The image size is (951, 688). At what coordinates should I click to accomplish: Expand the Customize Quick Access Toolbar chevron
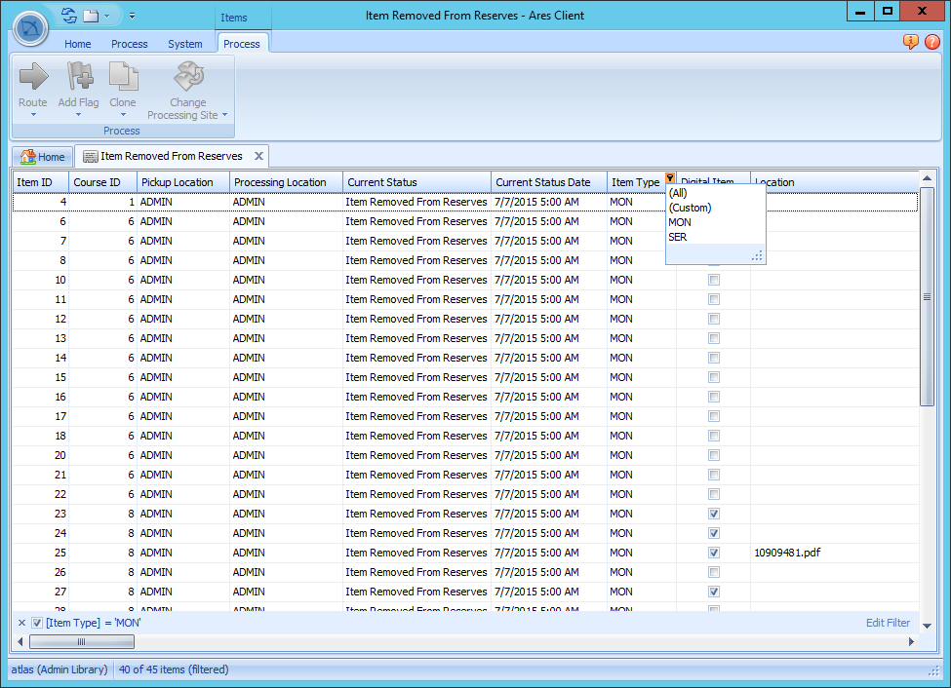pyautogui.click(x=134, y=15)
